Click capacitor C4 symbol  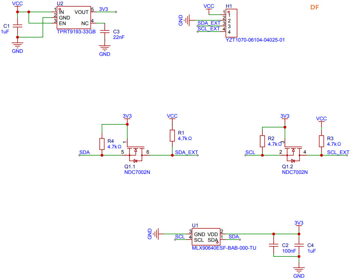[299, 245]
